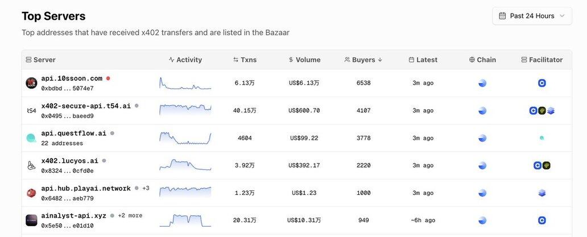Open the Past 24 Hours dropdown
The image size is (587, 237).
pos(532,16)
